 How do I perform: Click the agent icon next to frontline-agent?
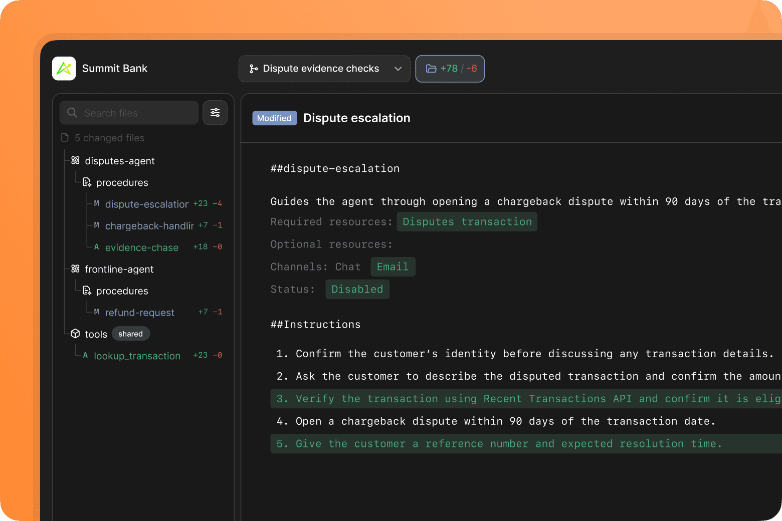(75, 269)
